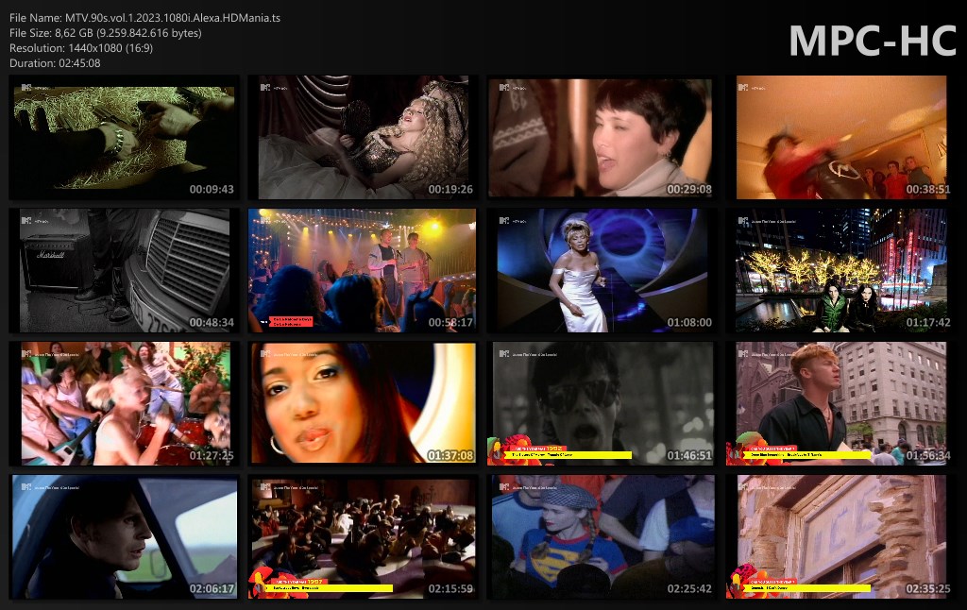Select the thumbnail timestamped 01:08:00
The height and width of the screenshot is (610, 967).
click(x=602, y=271)
